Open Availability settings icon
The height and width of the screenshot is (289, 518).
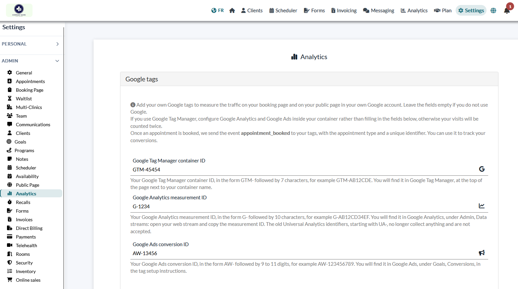pos(10,176)
